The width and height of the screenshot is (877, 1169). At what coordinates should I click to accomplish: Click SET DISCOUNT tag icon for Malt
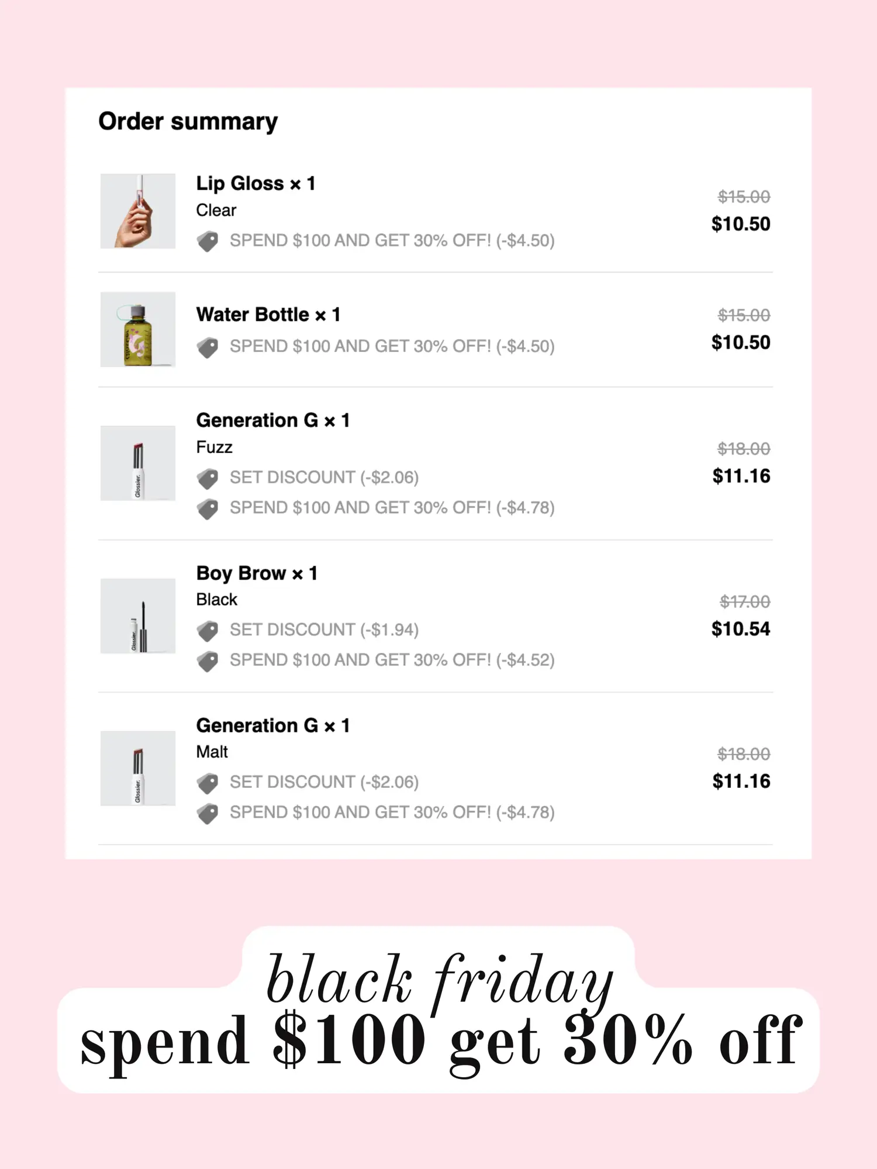point(208,783)
